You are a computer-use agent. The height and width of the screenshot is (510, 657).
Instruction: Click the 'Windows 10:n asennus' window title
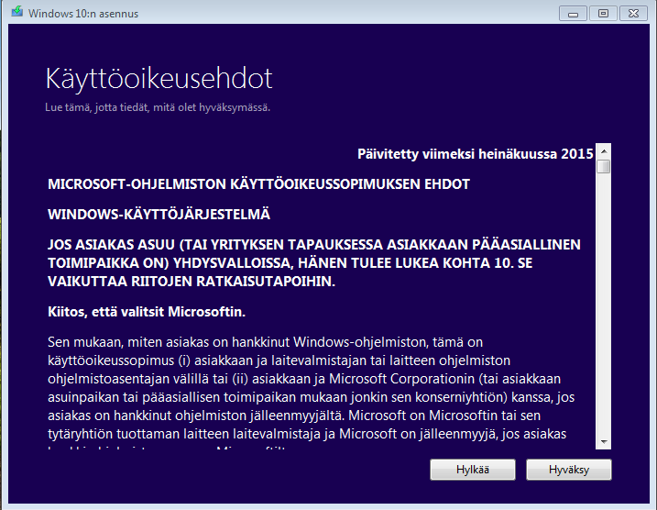coord(83,14)
